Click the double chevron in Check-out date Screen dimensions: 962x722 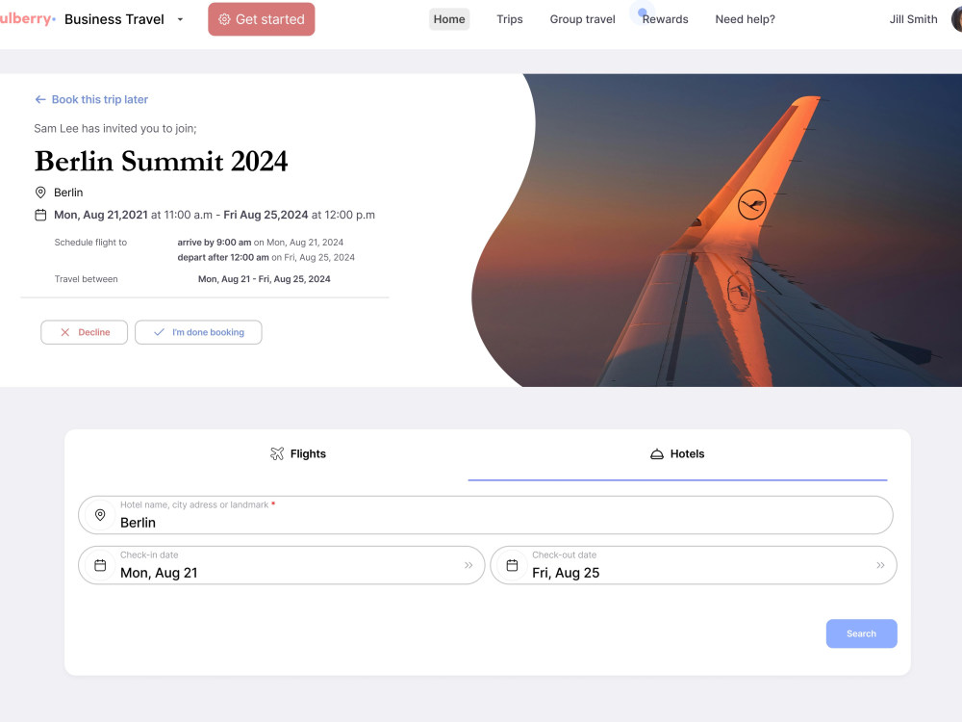[880, 565]
